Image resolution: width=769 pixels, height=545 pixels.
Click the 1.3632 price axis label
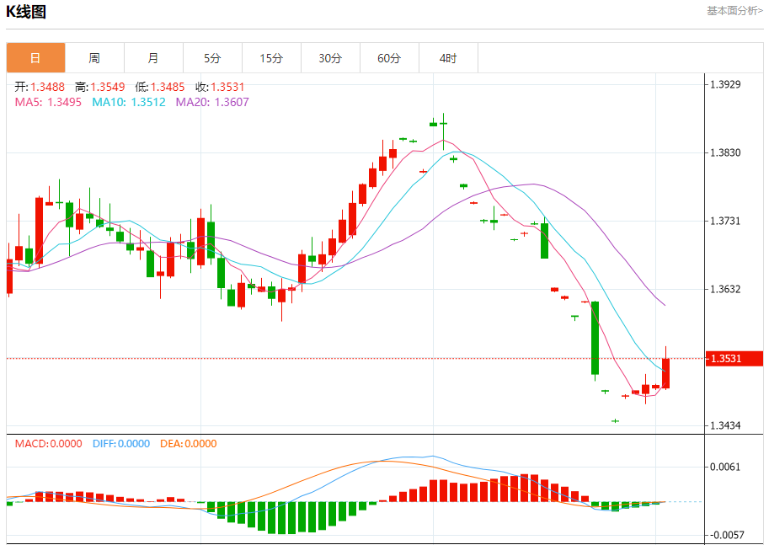(x=726, y=289)
